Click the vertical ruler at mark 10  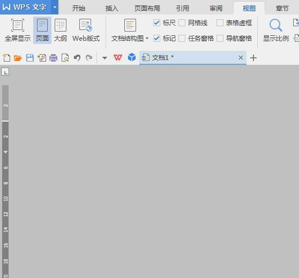click(x=5, y=199)
